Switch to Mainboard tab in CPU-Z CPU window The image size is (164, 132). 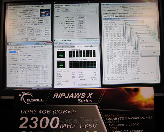point(21,7)
